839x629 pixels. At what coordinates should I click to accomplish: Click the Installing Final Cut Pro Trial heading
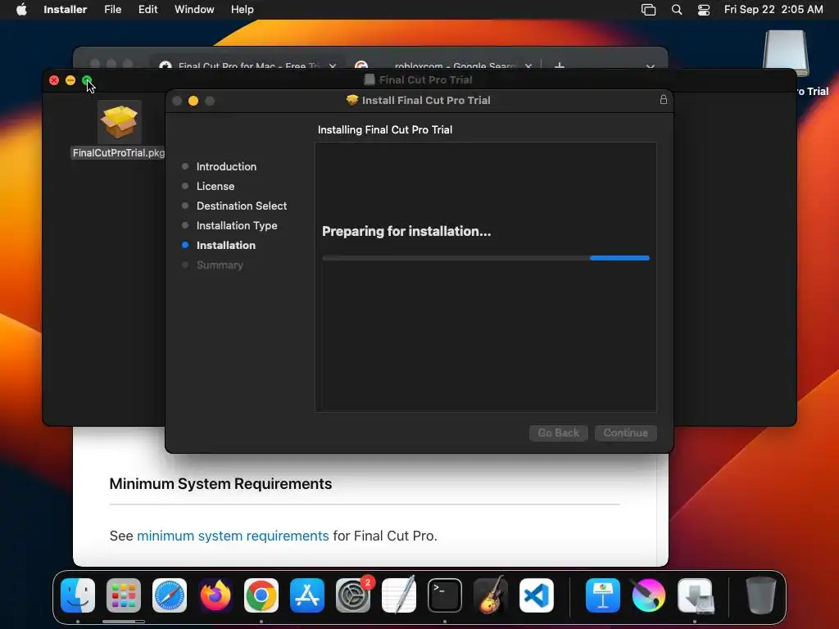pos(385,129)
